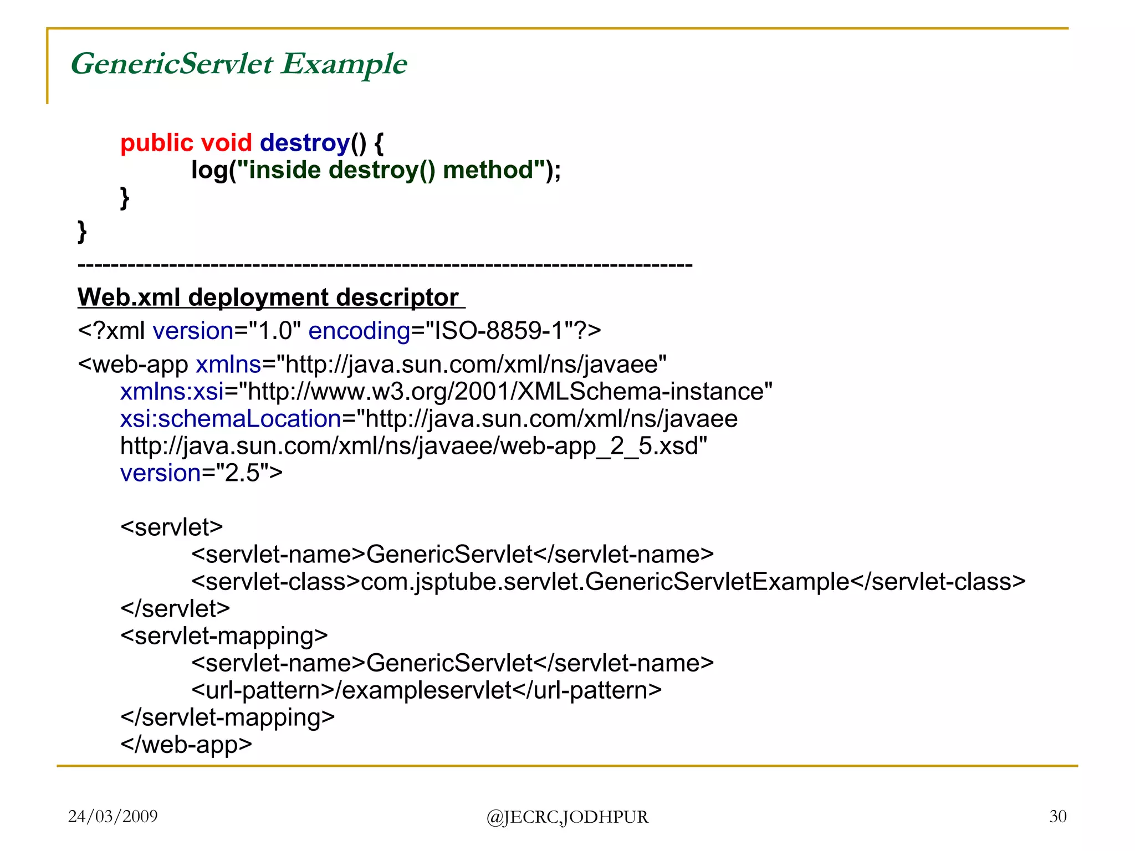This screenshot has height=851, width=1135.
Task: Click the servlet-class com.jsptube line
Action: (x=608, y=582)
